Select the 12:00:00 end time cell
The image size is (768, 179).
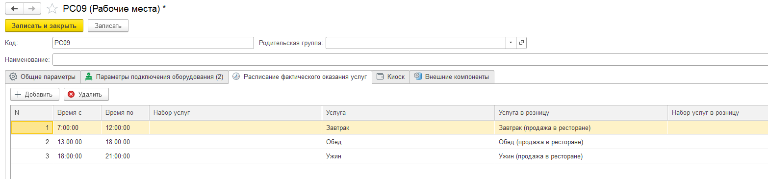[x=125, y=128]
